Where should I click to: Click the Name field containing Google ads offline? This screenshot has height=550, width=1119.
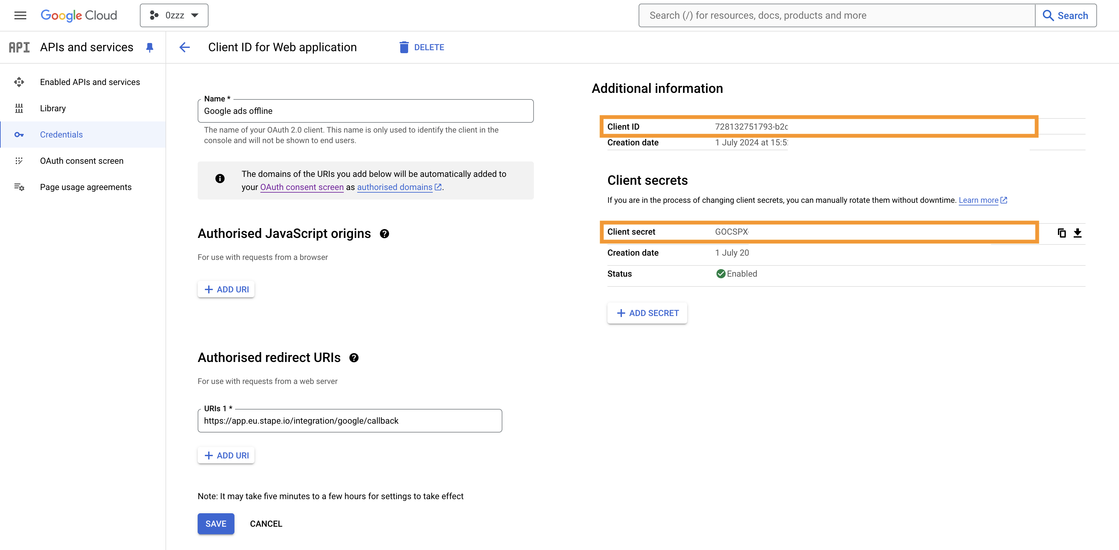(x=365, y=111)
